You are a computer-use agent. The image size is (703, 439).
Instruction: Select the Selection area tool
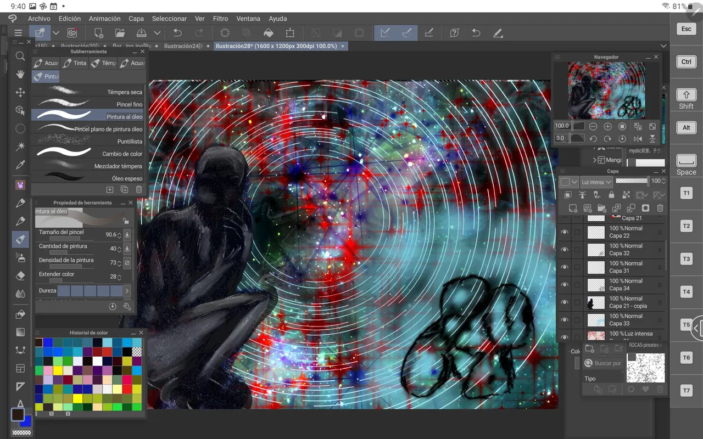click(20, 128)
